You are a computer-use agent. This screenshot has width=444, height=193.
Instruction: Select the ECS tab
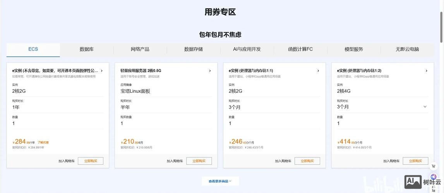click(33, 49)
